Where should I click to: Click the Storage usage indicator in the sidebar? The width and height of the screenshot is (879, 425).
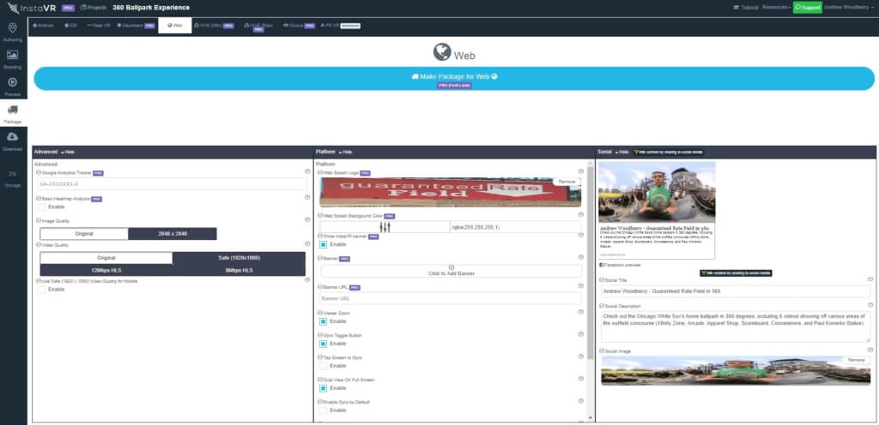click(12, 179)
